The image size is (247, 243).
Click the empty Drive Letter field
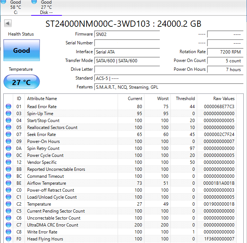127,70
